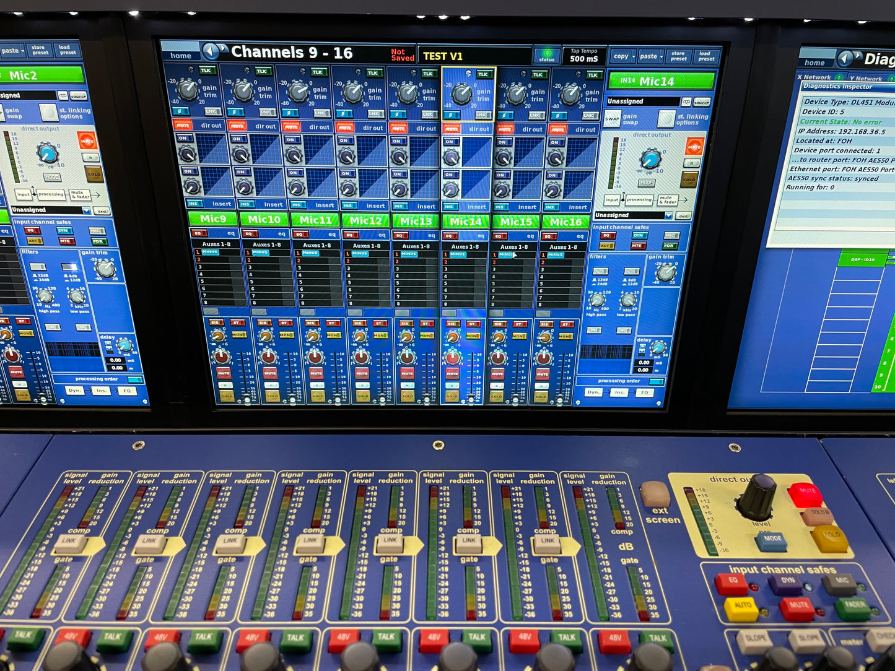Click the load preset button
The height and width of the screenshot is (671, 895).
click(705, 56)
